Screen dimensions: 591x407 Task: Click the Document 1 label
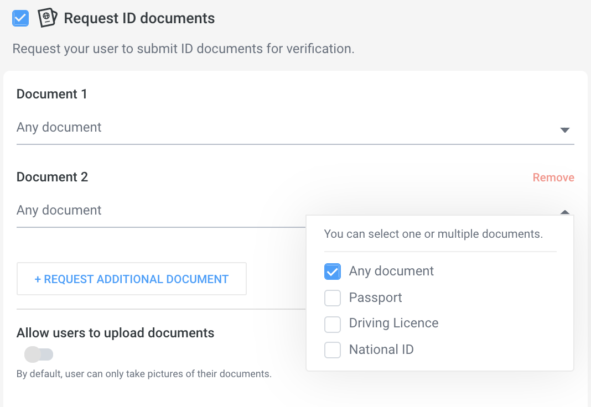(51, 94)
